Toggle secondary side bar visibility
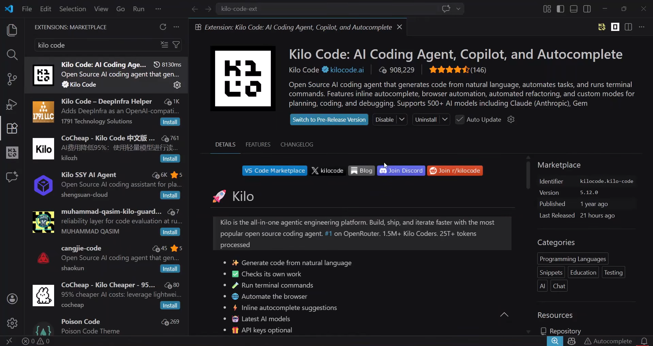 pos(587,9)
